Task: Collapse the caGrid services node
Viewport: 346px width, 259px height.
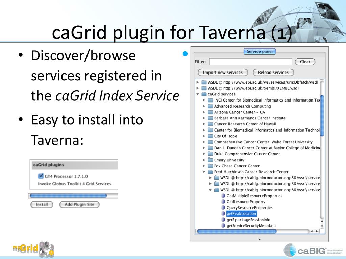Action: 198,94
